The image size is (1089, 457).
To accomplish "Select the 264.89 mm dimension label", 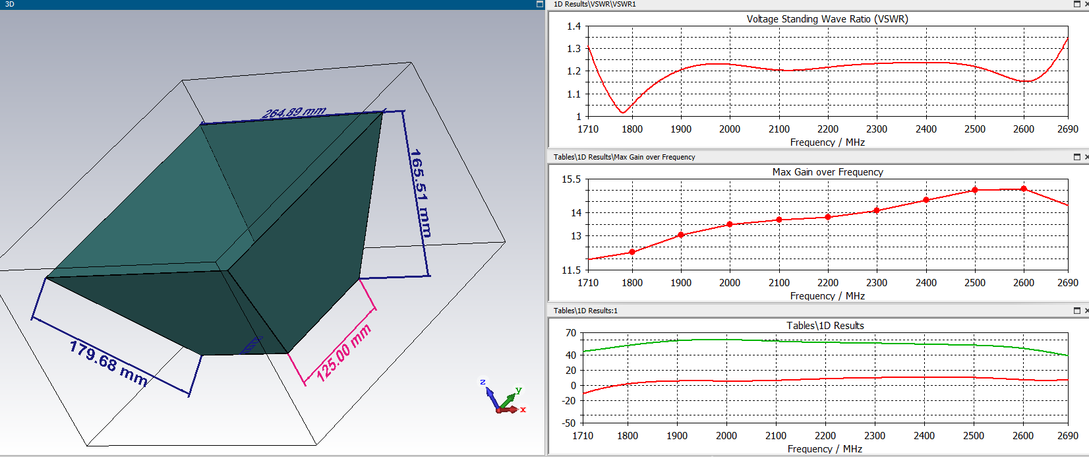I will click(x=294, y=113).
